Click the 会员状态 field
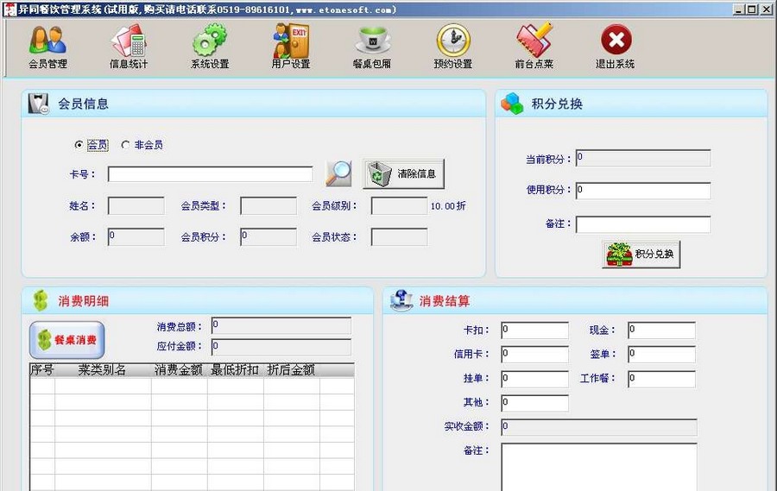Image resolution: width=777 pixels, height=491 pixels. [399, 236]
